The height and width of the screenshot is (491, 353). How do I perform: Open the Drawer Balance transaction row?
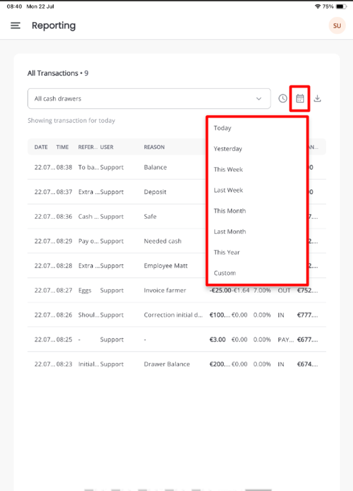pos(177,364)
